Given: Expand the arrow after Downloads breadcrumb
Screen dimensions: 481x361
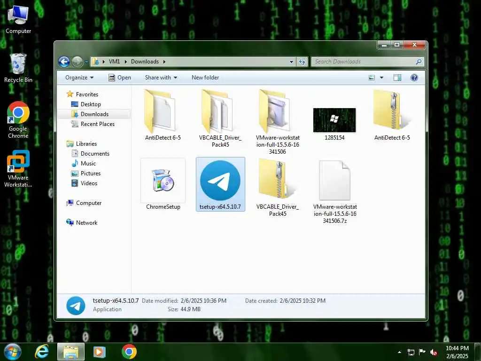Looking at the screenshot, I should [164, 62].
